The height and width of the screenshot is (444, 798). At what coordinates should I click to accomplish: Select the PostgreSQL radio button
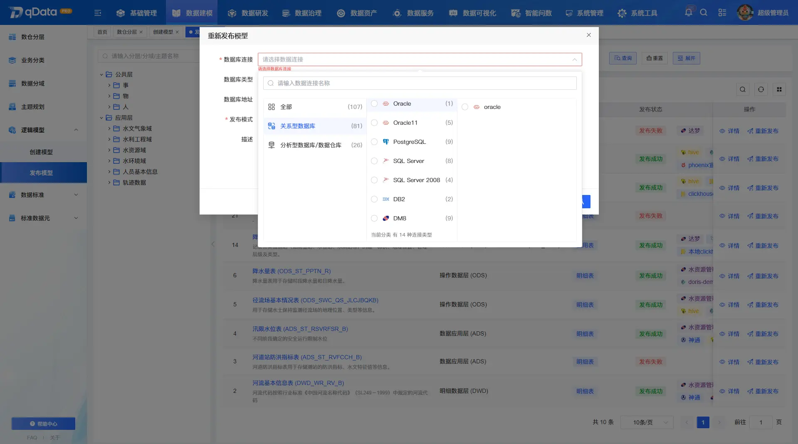374,142
